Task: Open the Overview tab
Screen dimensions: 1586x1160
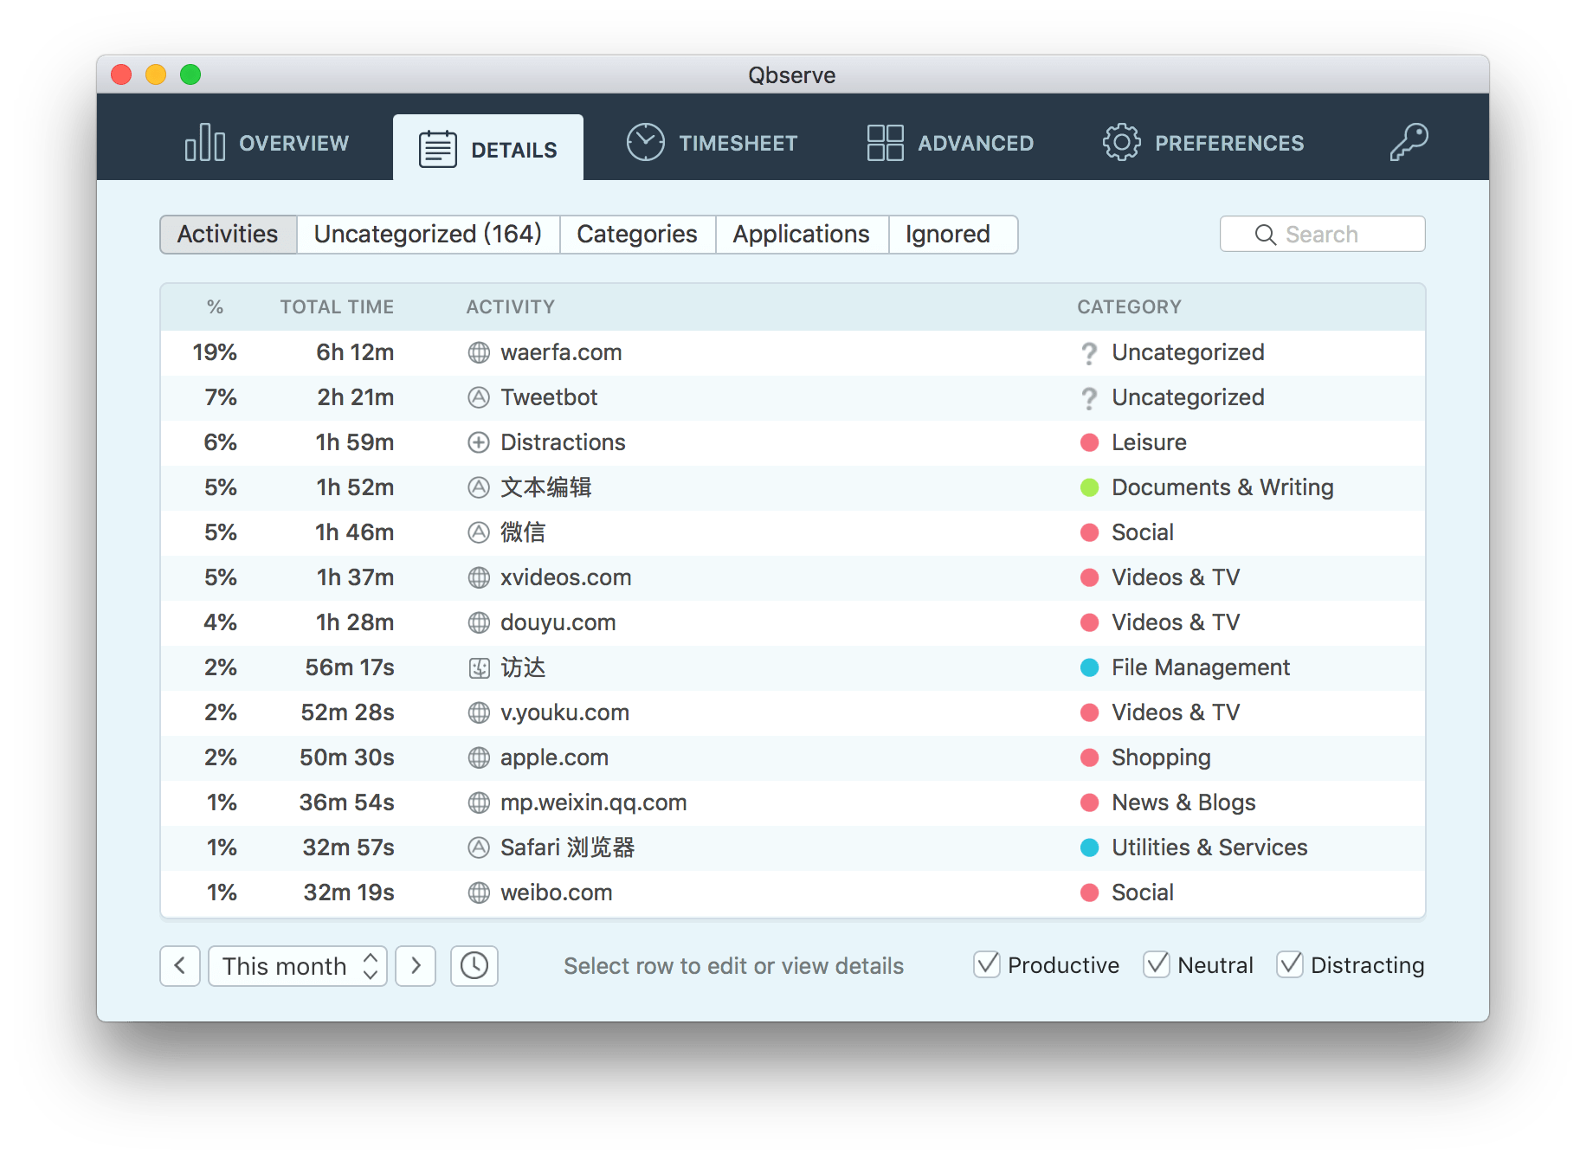Action: coord(267,143)
